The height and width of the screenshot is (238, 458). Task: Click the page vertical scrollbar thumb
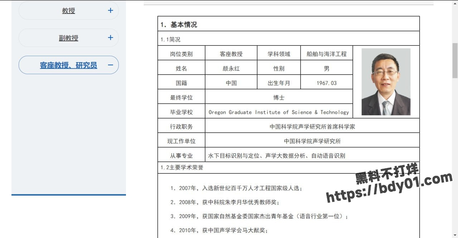(x=455, y=60)
